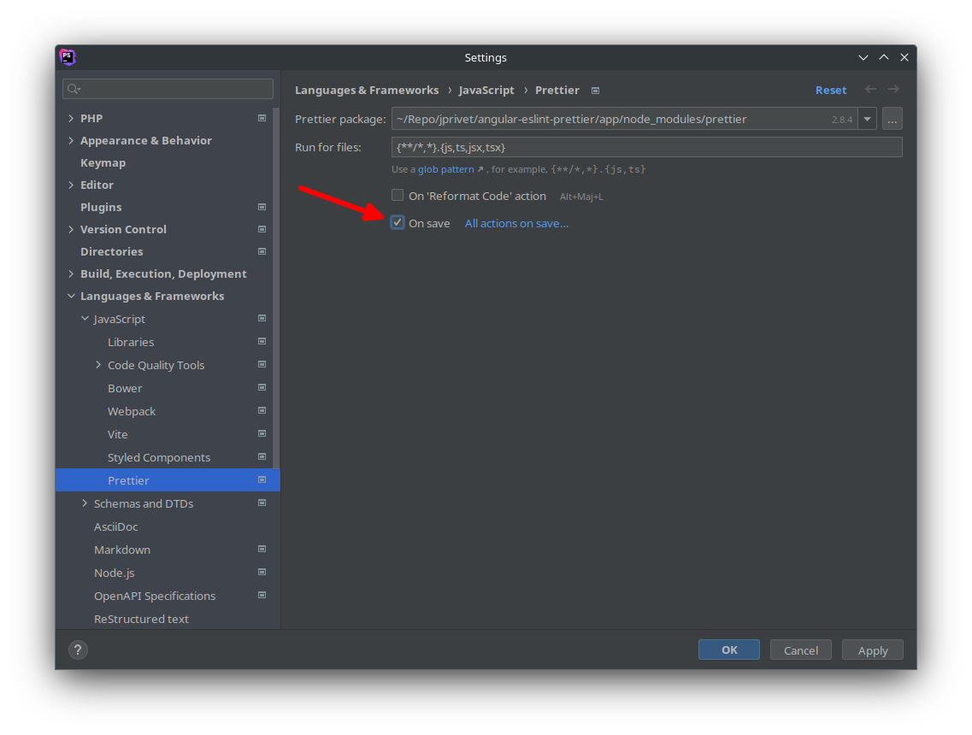The height and width of the screenshot is (735, 972).
Task: Expand the Code Quality Tools node
Action: [x=98, y=365]
